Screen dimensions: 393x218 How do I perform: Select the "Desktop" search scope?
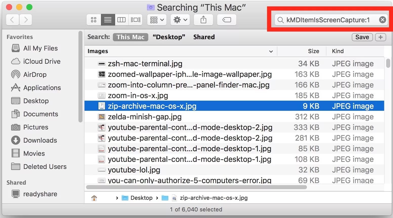click(169, 37)
